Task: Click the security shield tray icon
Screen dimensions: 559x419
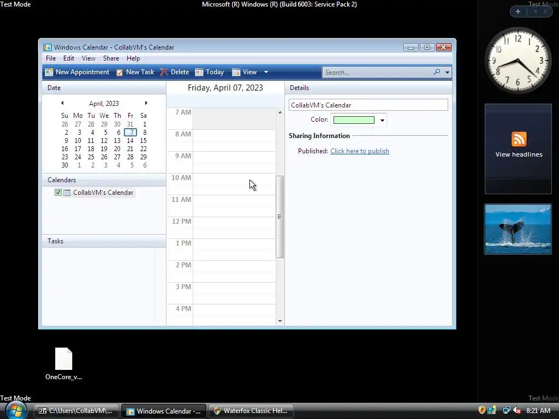Action: 481,410
